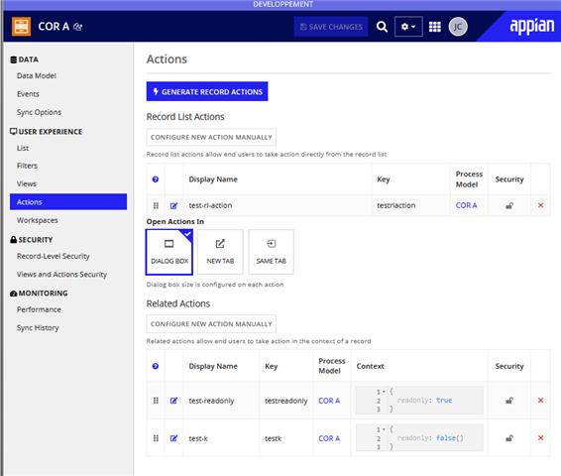Image resolution: width=561 pixels, height=476 pixels.
Task: Click the test-k display name
Action: 198,438
